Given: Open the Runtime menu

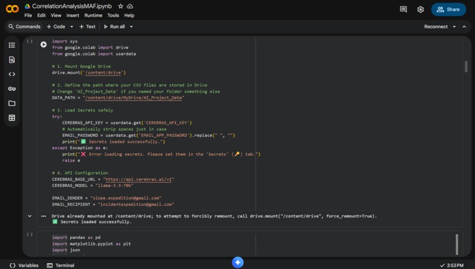Looking at the screenshot, I should [x=93, y=15].
